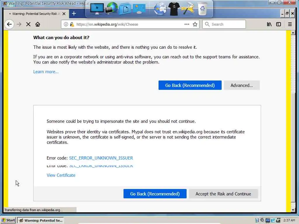Click the scrollbar down arrow

click(293, 210)
